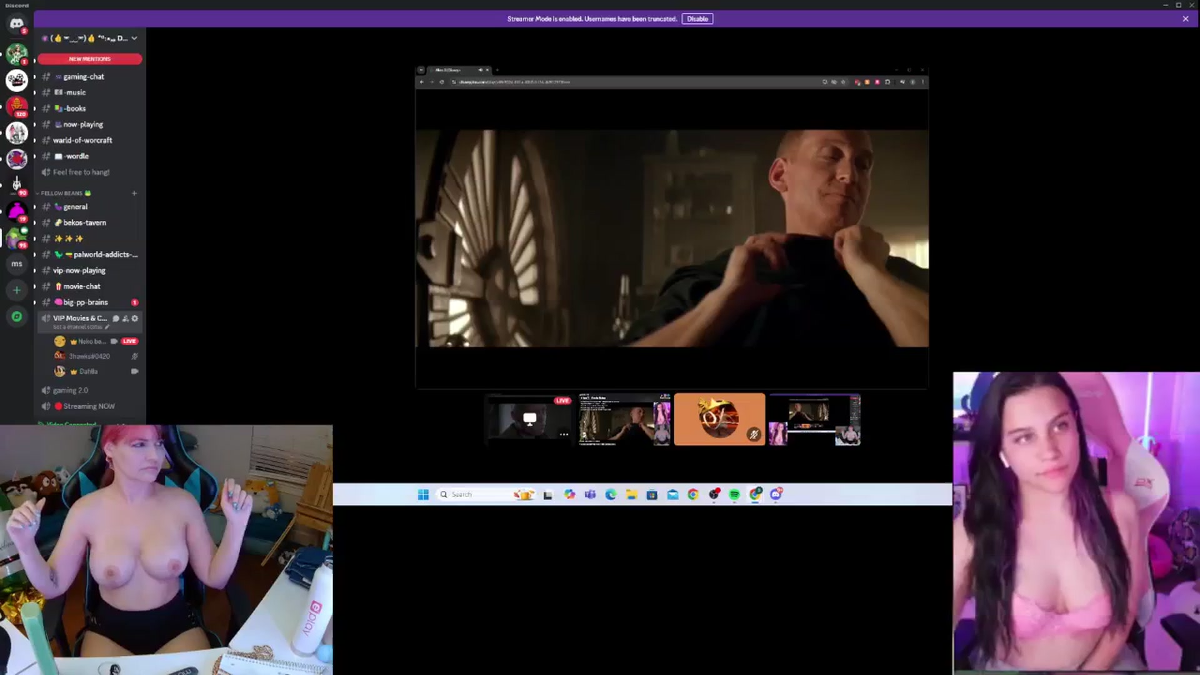1200x675 pixels.
Task: Open settings gear on VIP Movies voice channel
Action: pos(134,319)
